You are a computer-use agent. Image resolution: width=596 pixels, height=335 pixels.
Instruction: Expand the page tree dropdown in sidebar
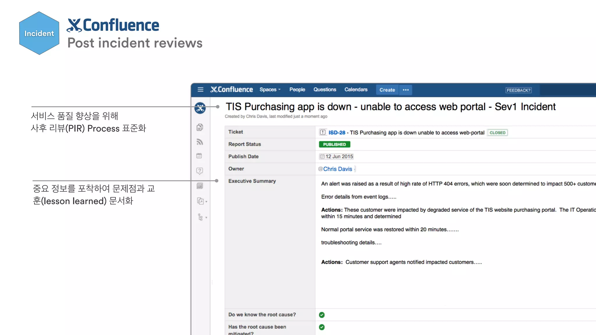pyautogui.click(x=206, y=218)
